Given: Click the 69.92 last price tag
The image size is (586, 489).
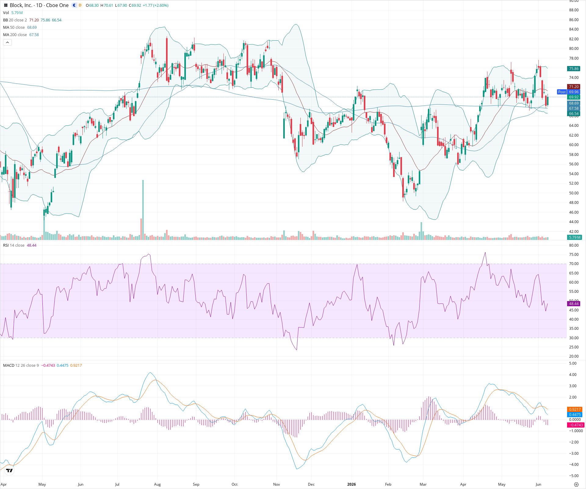Looking at the screenshot, I should 574,97.
